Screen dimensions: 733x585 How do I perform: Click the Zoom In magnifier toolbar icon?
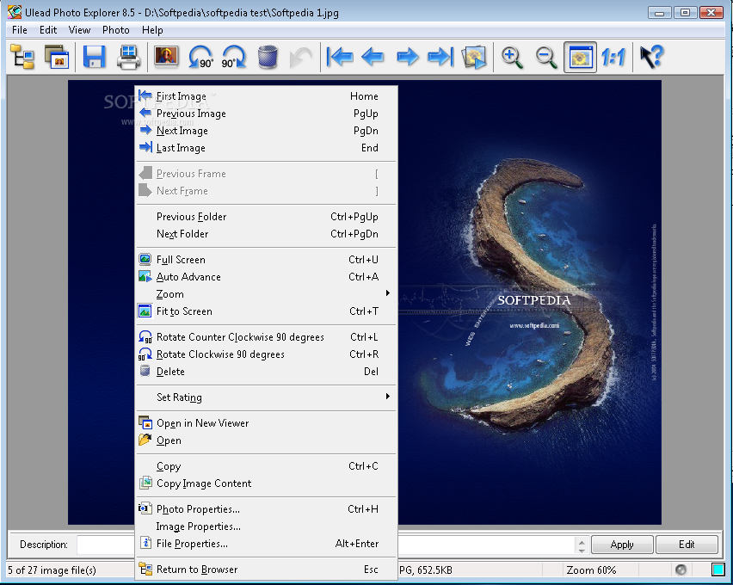coord(512,57)
